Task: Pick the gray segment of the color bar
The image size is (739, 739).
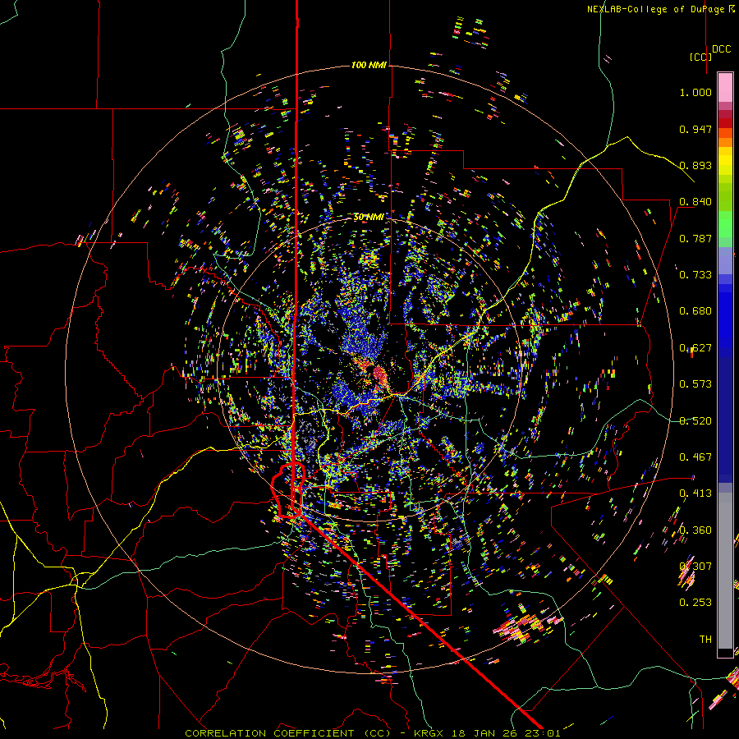Action: coord(725,571)
